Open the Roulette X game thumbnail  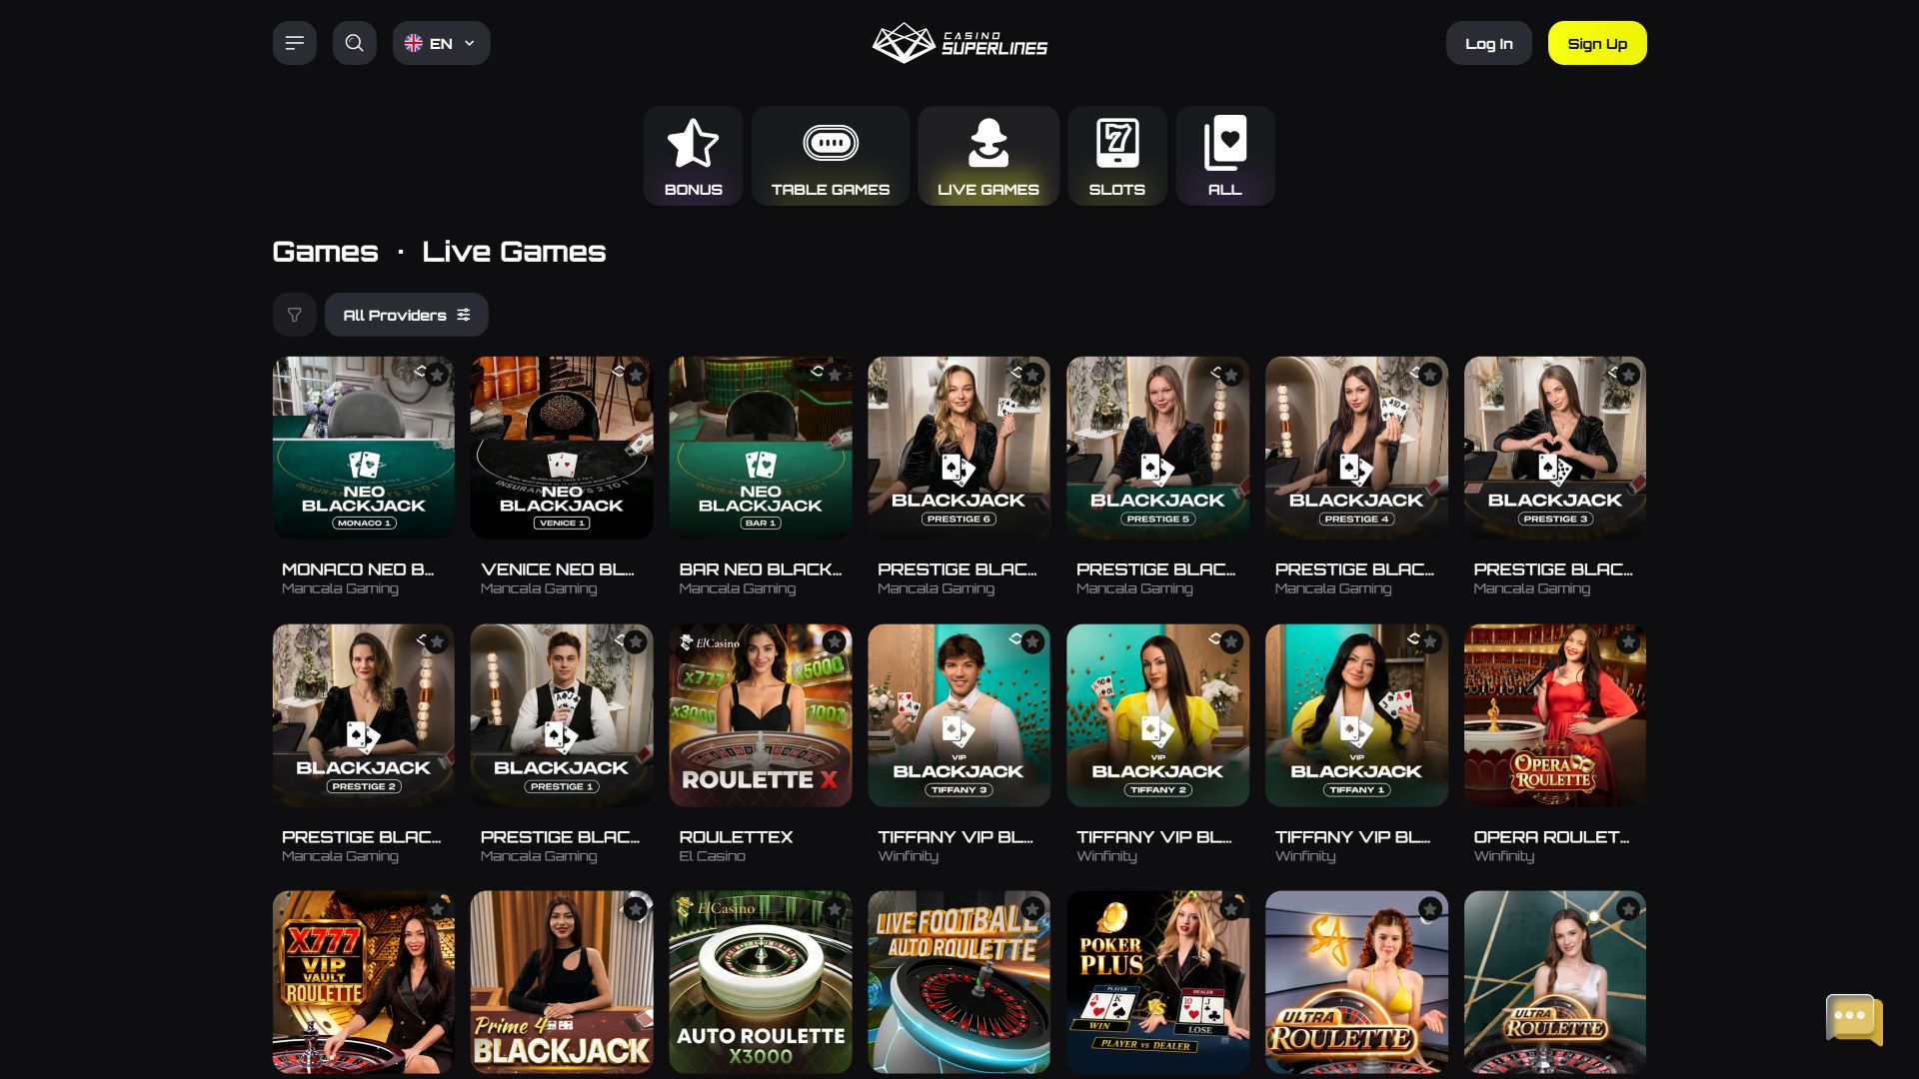tap(761, 715)
